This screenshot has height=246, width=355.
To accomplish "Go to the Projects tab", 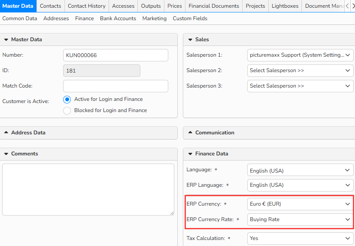I will click(x=255, y=6).
